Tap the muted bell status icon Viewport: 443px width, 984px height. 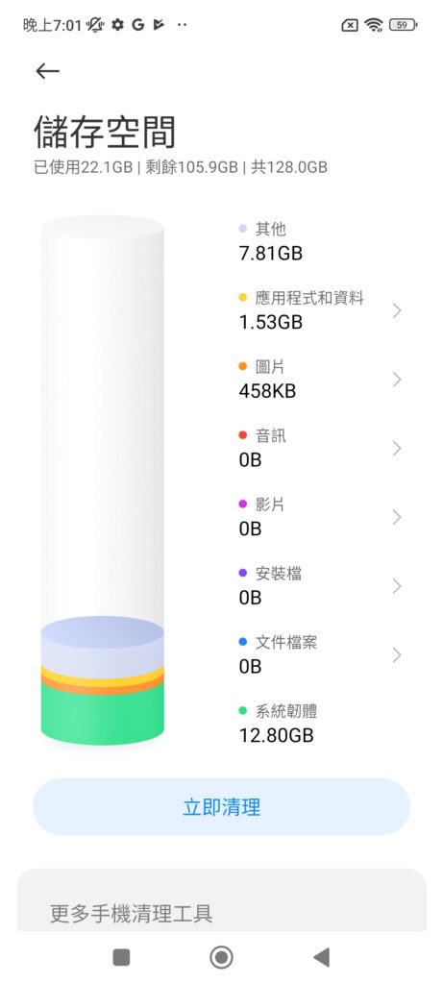pos(95,25)
